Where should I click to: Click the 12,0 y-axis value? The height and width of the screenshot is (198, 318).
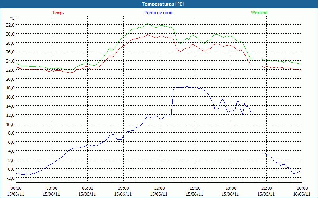pos(10,115)
